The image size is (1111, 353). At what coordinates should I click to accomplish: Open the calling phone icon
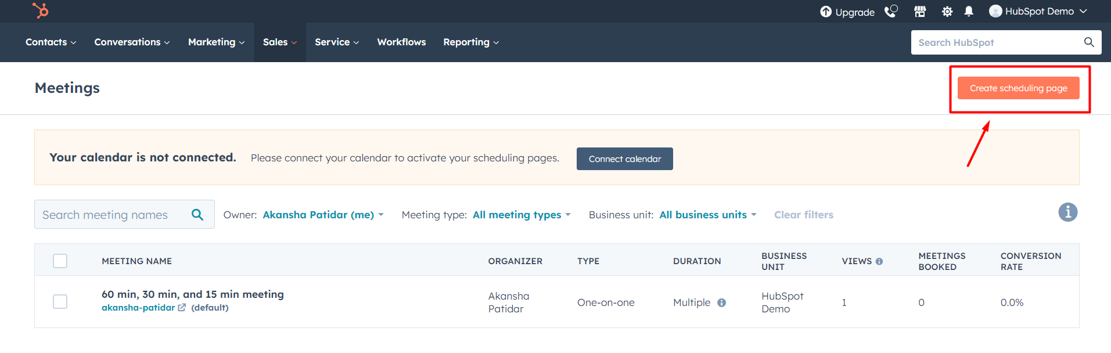891,12
